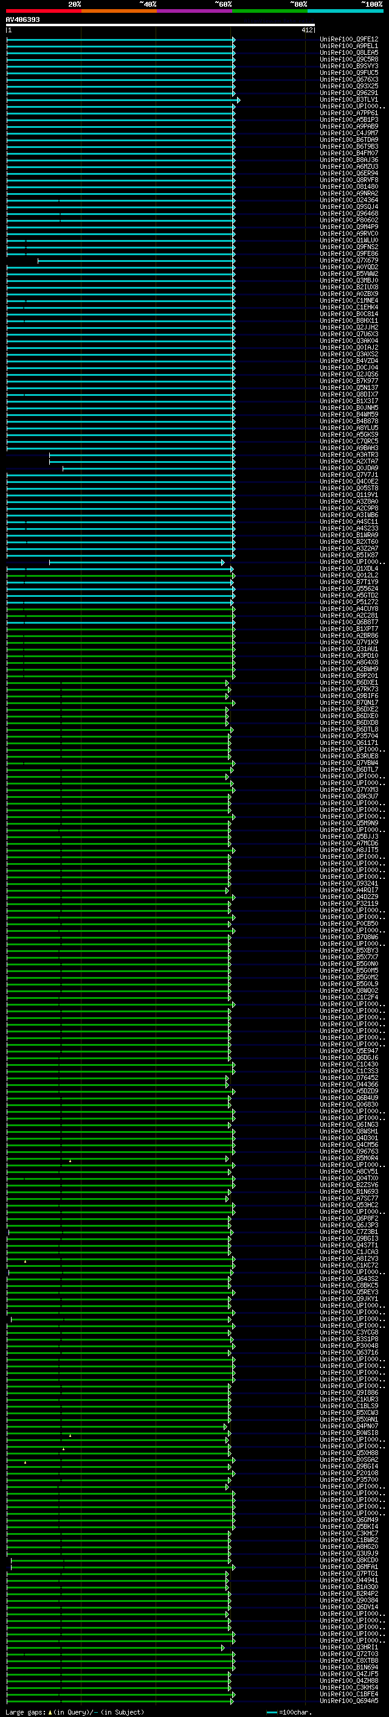Viewport: 389px width, 1717px height.
Task: Click the purple ~60% identity color segment
Action: pyautogui.click(x=194, y=12)
